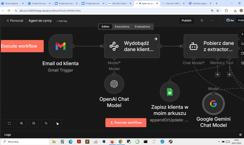The height and width of the screenshot is (145, 244).
Task: Open browser downloads icon
Action: click(x=235, y=10)
